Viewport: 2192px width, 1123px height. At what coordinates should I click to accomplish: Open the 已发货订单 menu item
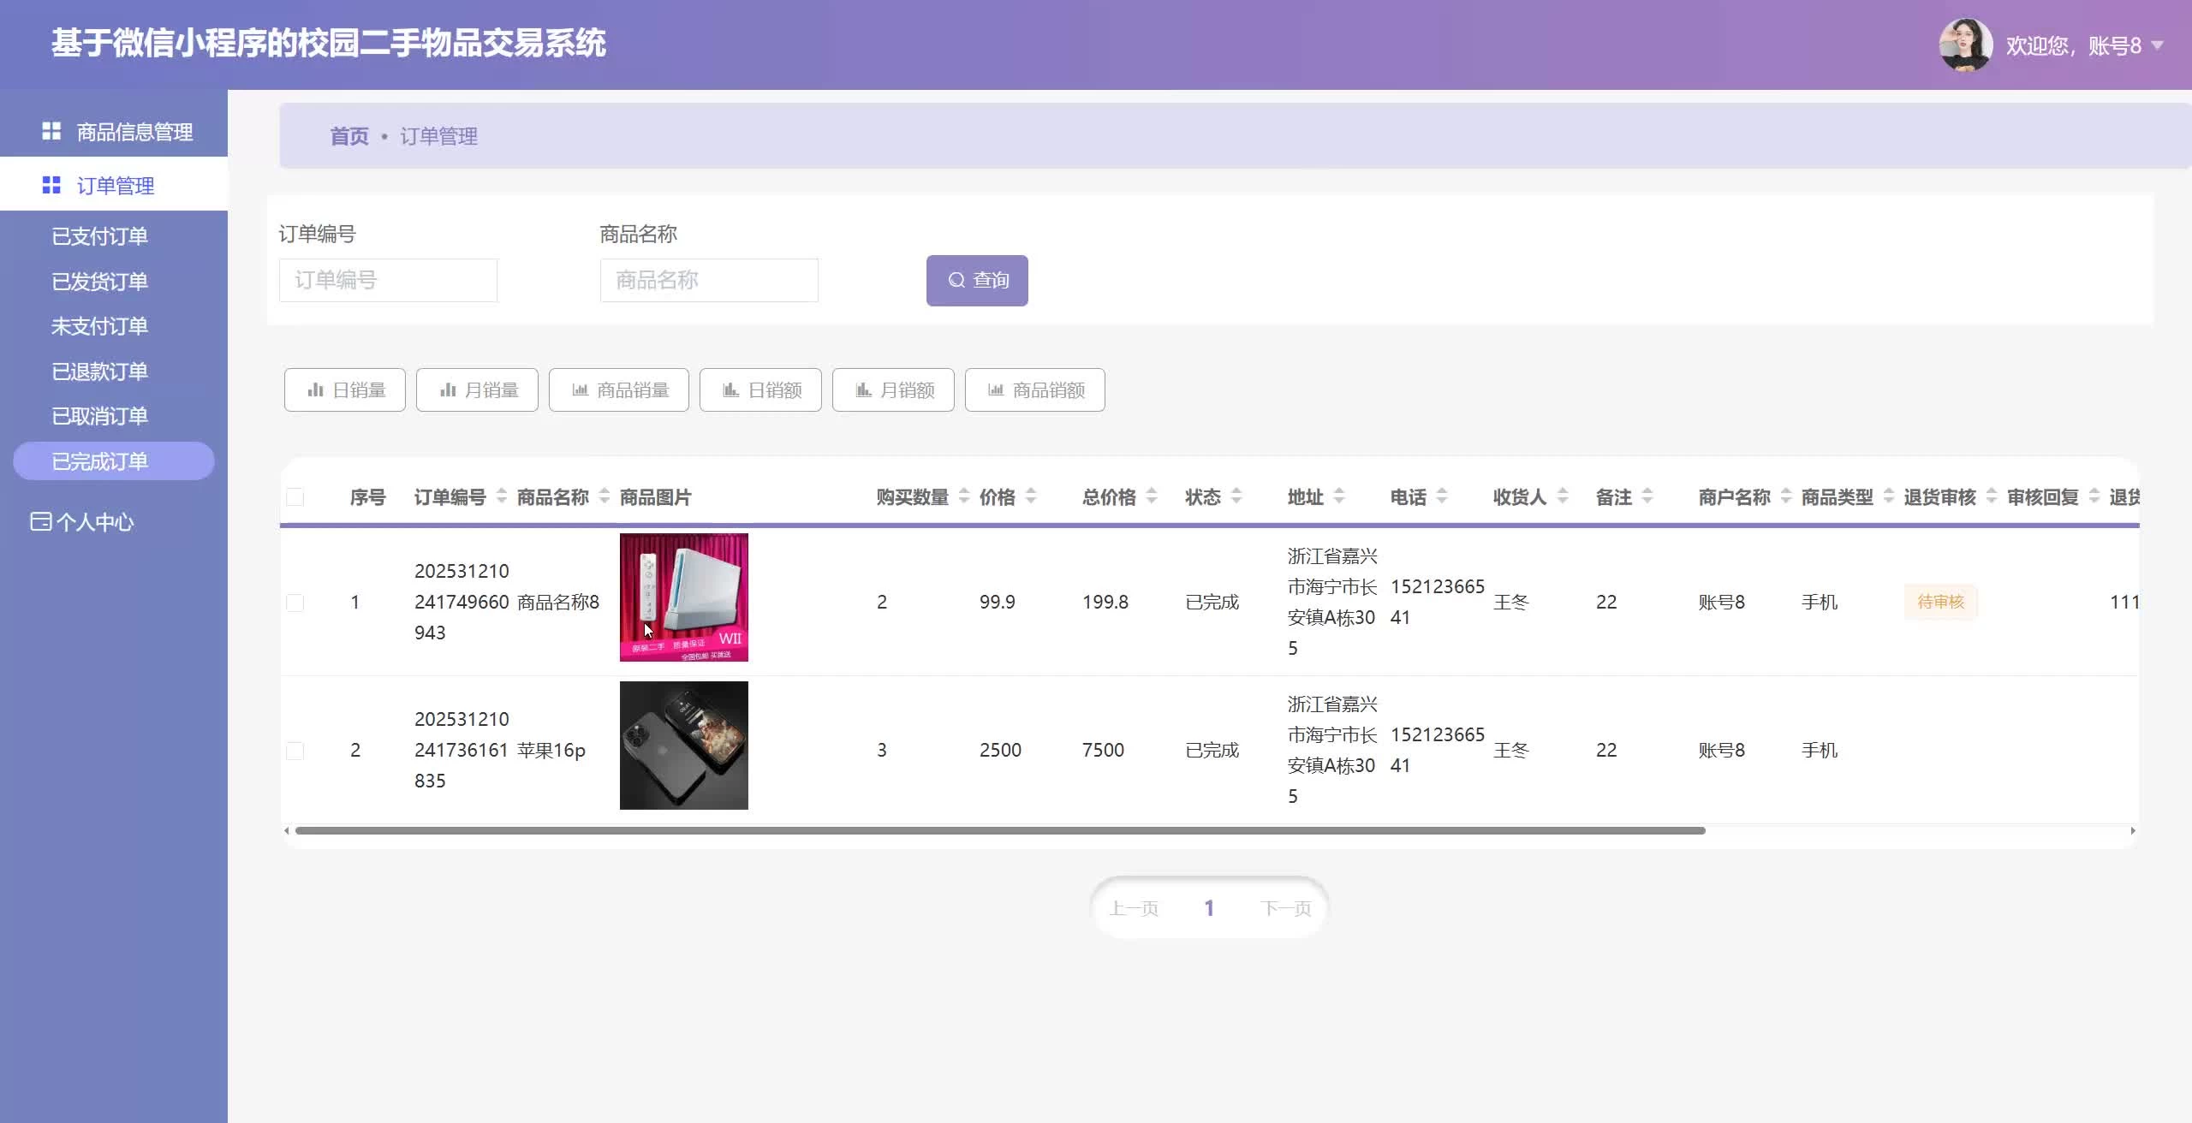99,282
